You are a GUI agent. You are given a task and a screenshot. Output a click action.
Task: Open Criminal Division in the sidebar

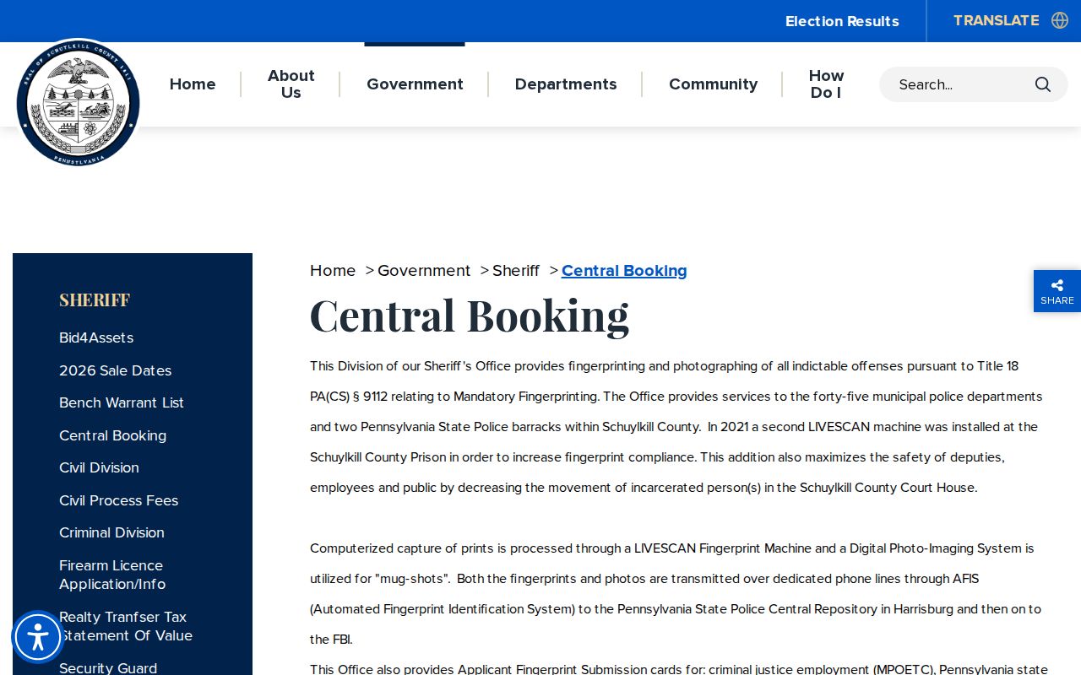point(111,532)
